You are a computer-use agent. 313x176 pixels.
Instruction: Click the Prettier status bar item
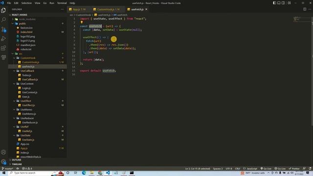click(x=294, y=169)
